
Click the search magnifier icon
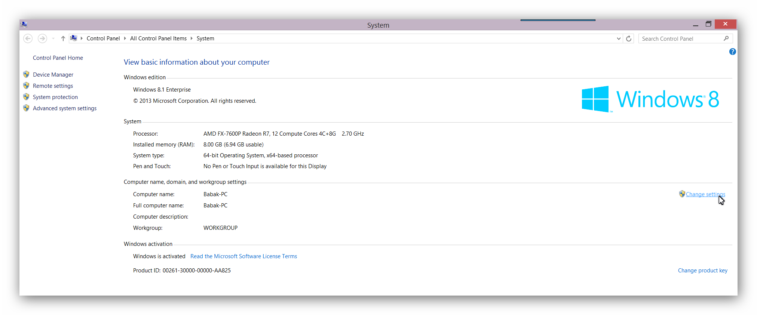(726, 38)
